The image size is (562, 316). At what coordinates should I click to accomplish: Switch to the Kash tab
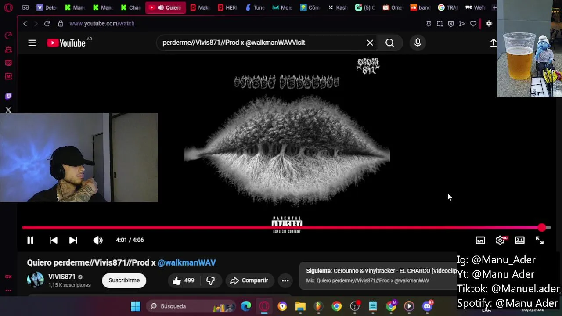coord(338,7)
